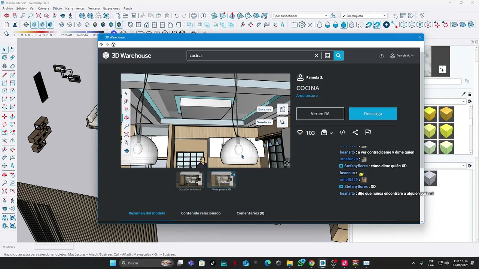Toggle X-ray face style icon
The height and width of the screenshot is (269, 479).
(x=62, y=25)
